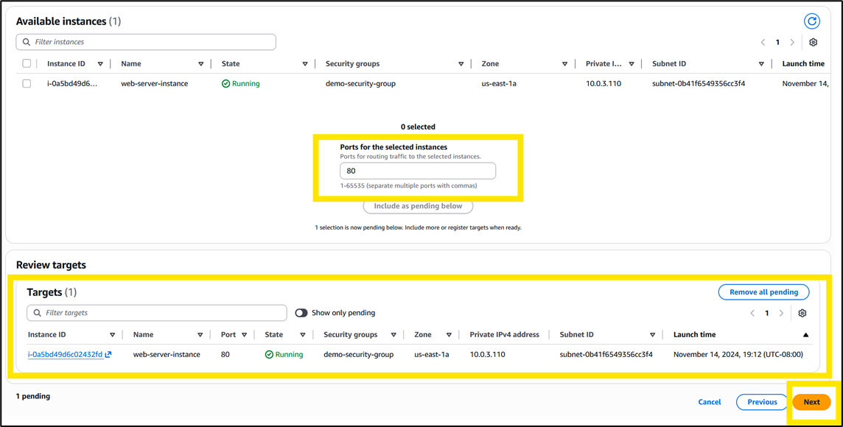Open Port column sort dropdown in Targets
843x427 pixels.
(244, 334)
